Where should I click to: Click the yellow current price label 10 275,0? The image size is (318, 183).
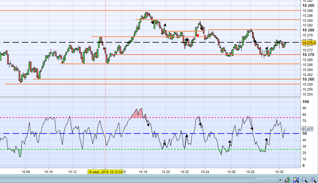(x=309, y=43)
